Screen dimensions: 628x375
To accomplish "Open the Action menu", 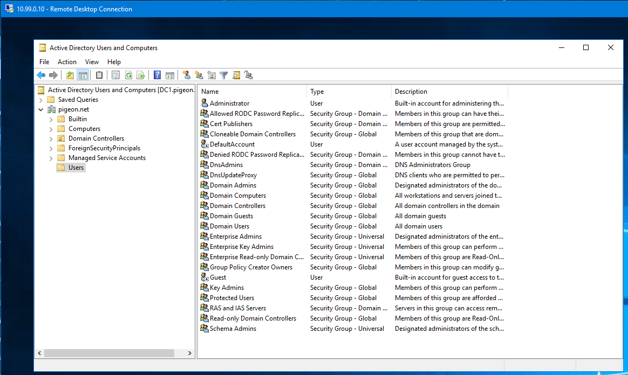I will pos(67,62).
